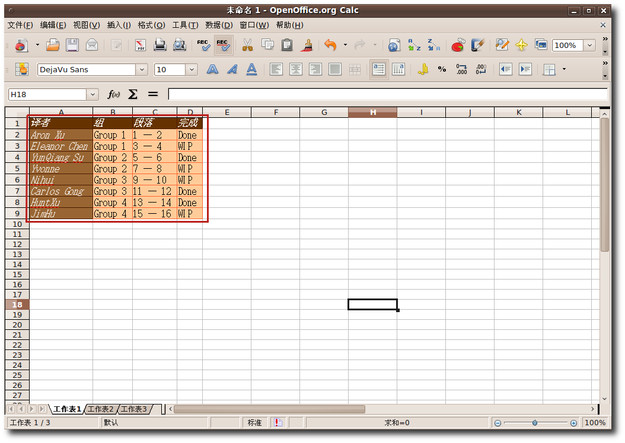
Task: Open Find and Replace icon
Action: [502, 45]
